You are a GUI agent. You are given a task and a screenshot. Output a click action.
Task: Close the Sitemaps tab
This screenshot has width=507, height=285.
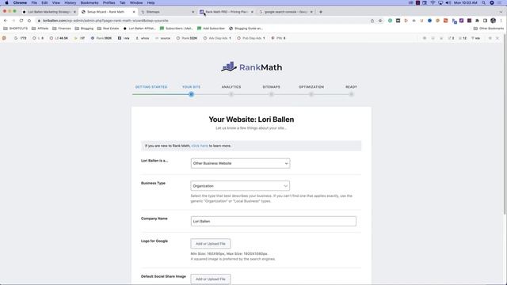193,12
